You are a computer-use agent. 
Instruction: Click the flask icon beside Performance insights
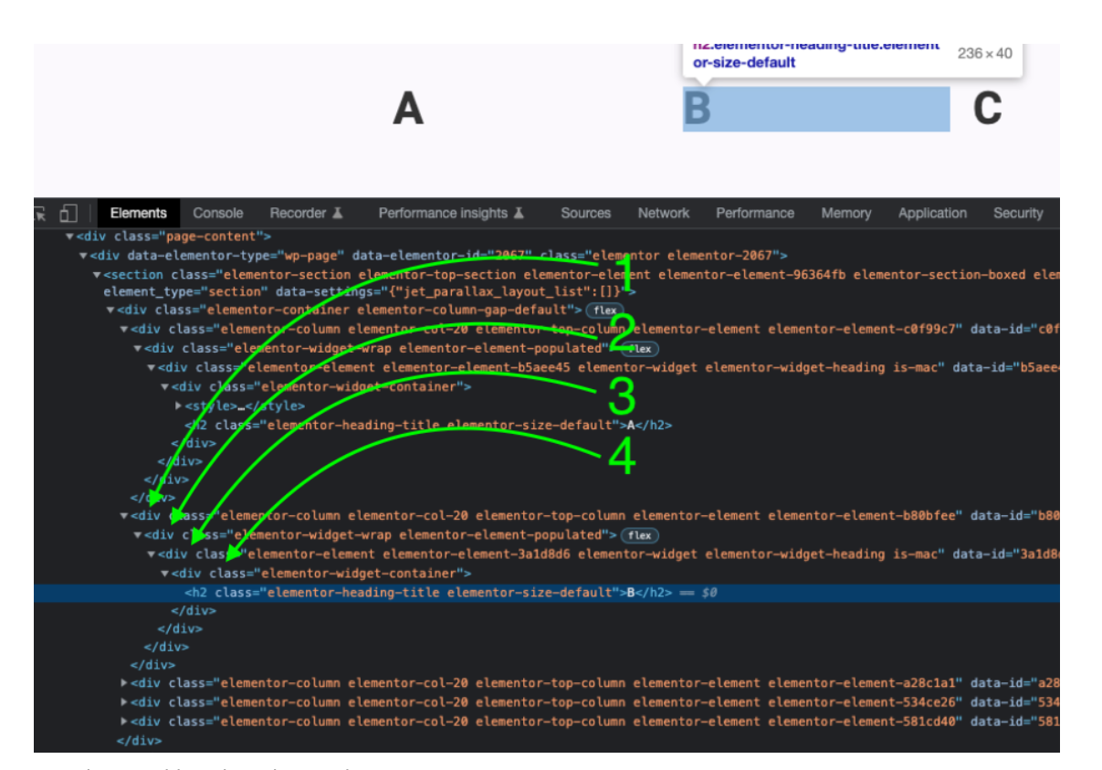click(519, 213)
